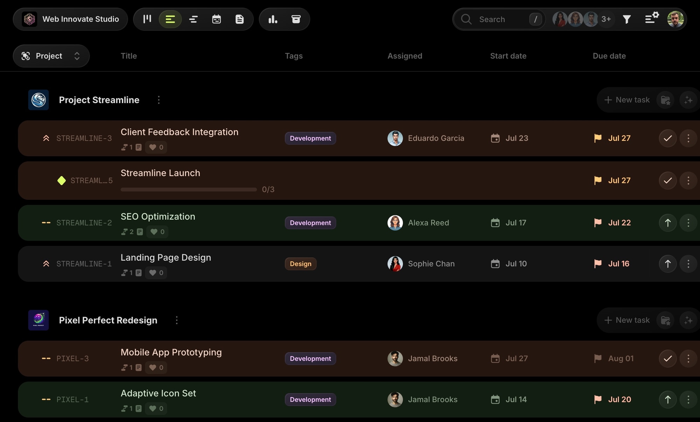Add New task in Pixel Perfect Redesign
The width and height of the screenshot is (700, 422).
pyautogui.click(x=627, y=320)
